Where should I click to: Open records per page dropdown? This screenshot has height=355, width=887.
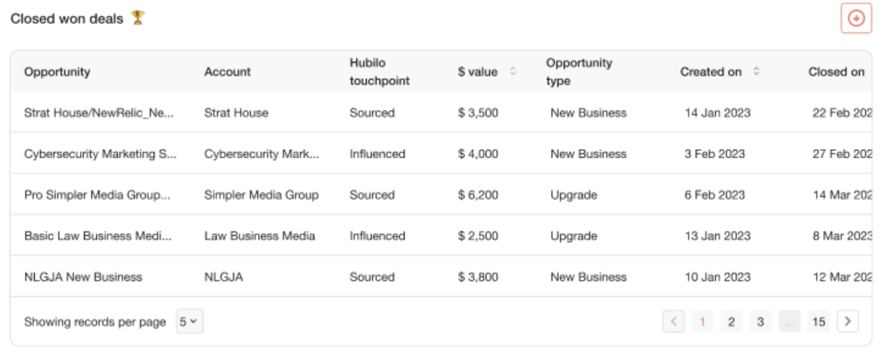[x=190, y=322]
